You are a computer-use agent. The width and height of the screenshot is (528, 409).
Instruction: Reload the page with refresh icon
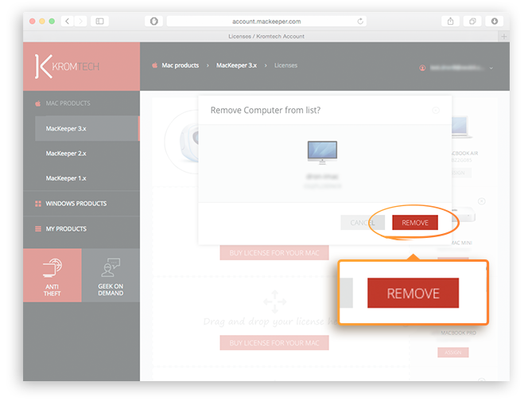click(x=360, y=21)
